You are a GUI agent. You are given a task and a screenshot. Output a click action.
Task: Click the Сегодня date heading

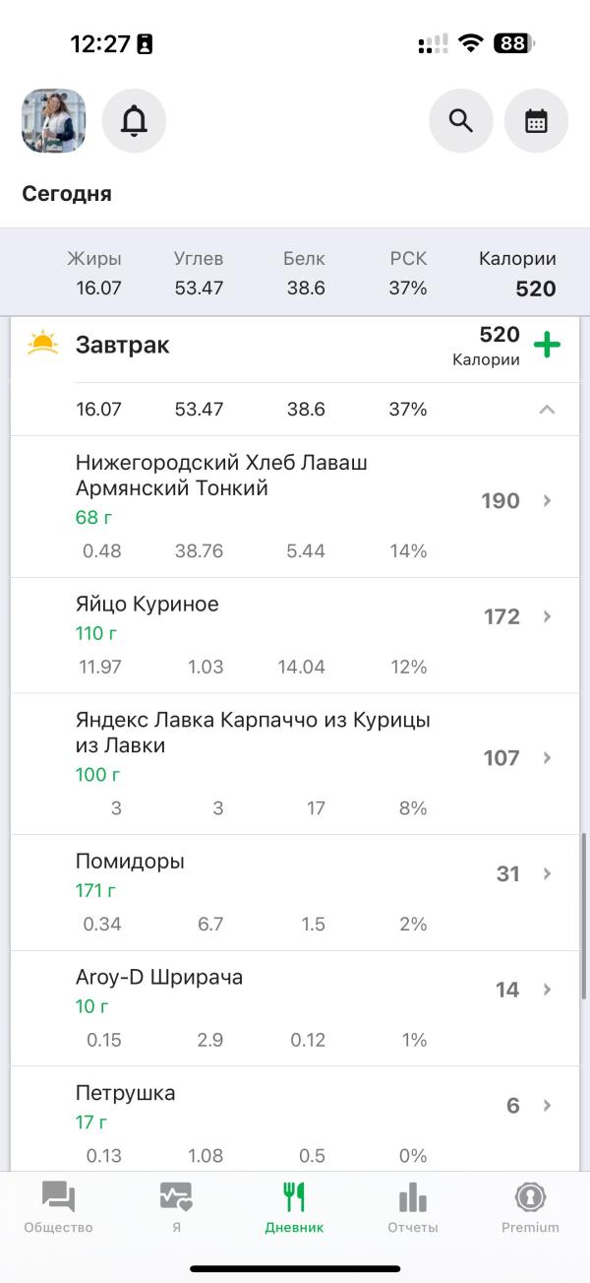(x=67, y=194)
